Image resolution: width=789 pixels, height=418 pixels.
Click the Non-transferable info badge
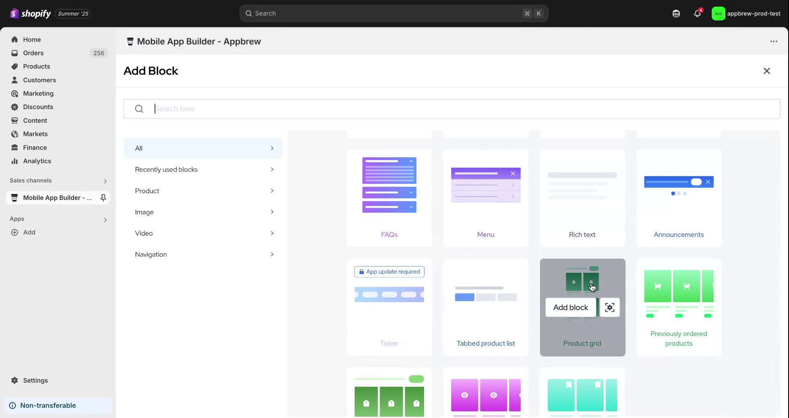pyautogui.click(x=58, y=406)
